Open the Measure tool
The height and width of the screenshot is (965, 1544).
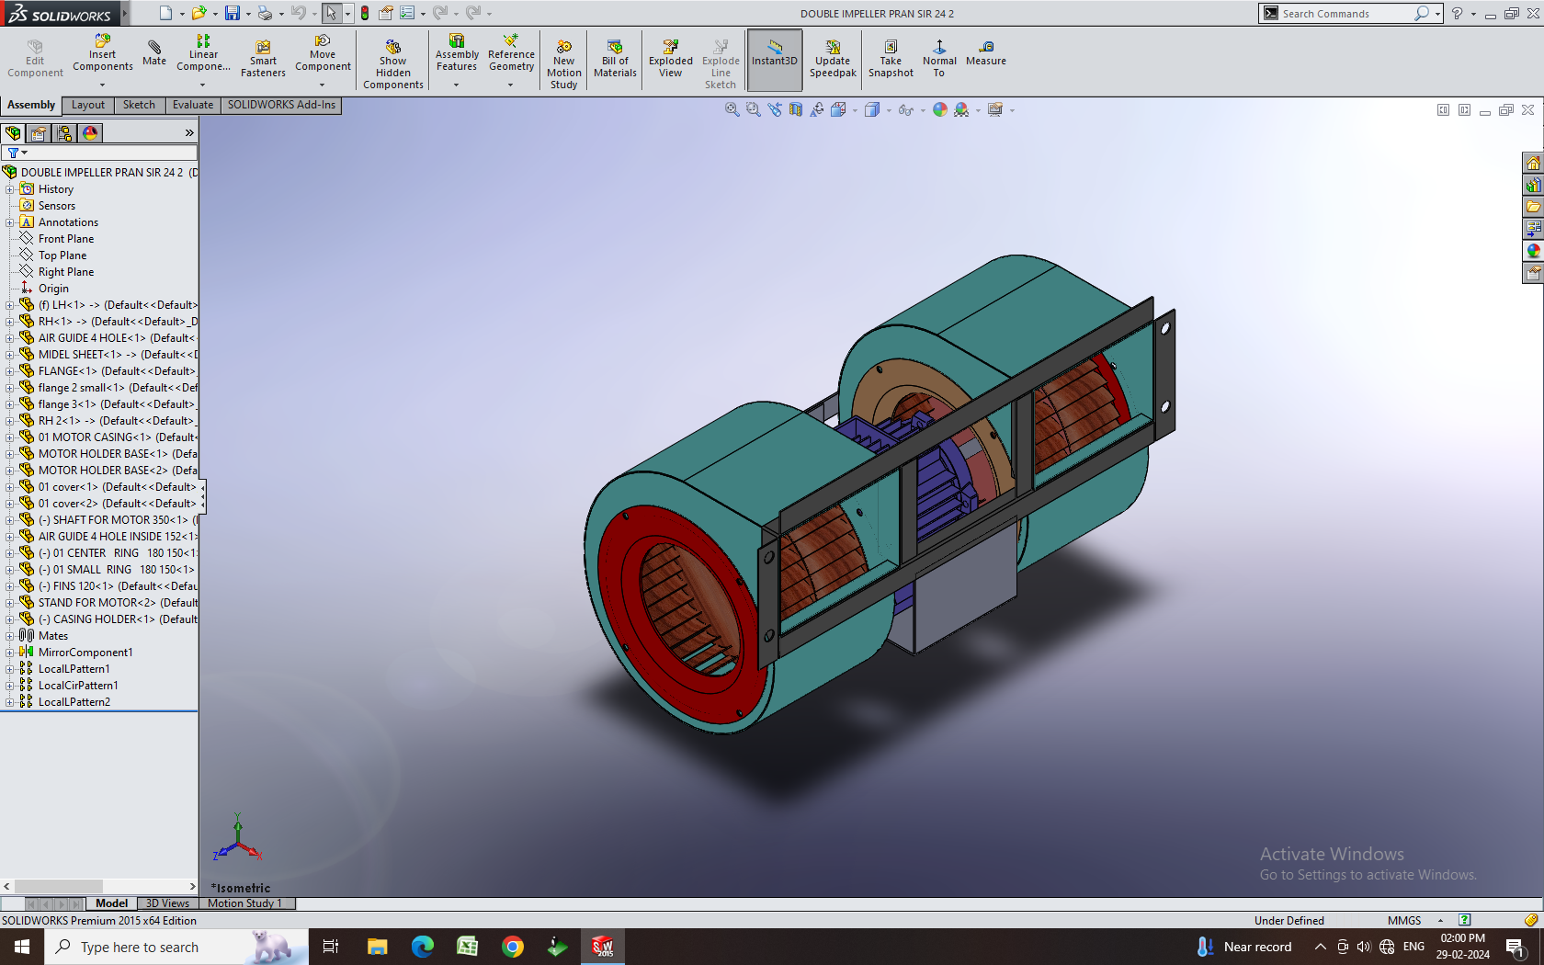pos(985,52)
